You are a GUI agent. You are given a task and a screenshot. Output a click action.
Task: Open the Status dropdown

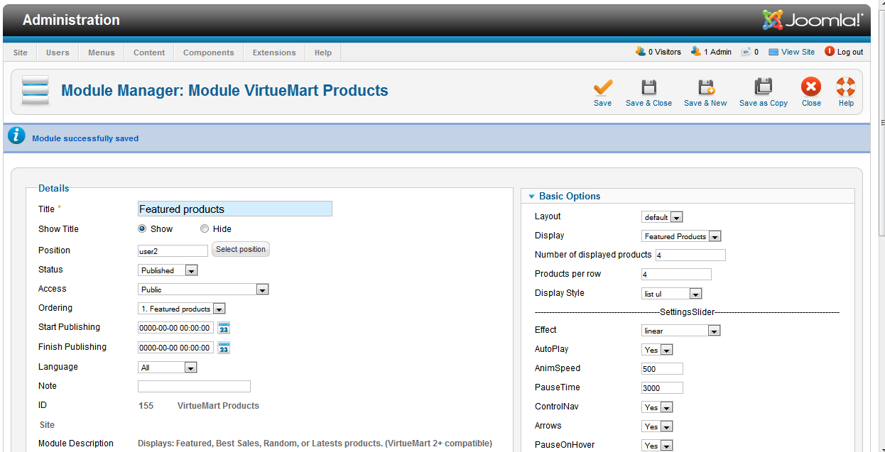point(168,270)
